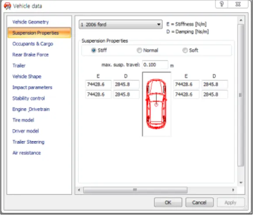Open the Driver model page
253x217 pixels.
coord(25,131)
